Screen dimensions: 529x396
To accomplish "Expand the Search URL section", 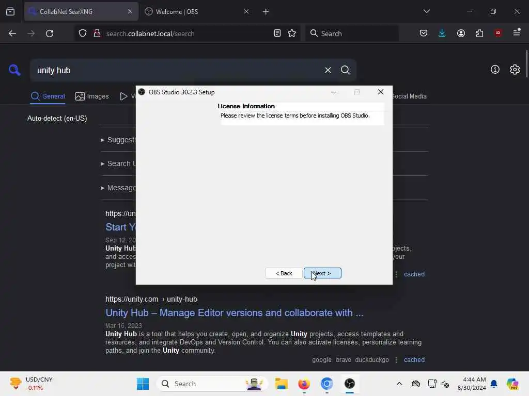I will pos(118,163).
